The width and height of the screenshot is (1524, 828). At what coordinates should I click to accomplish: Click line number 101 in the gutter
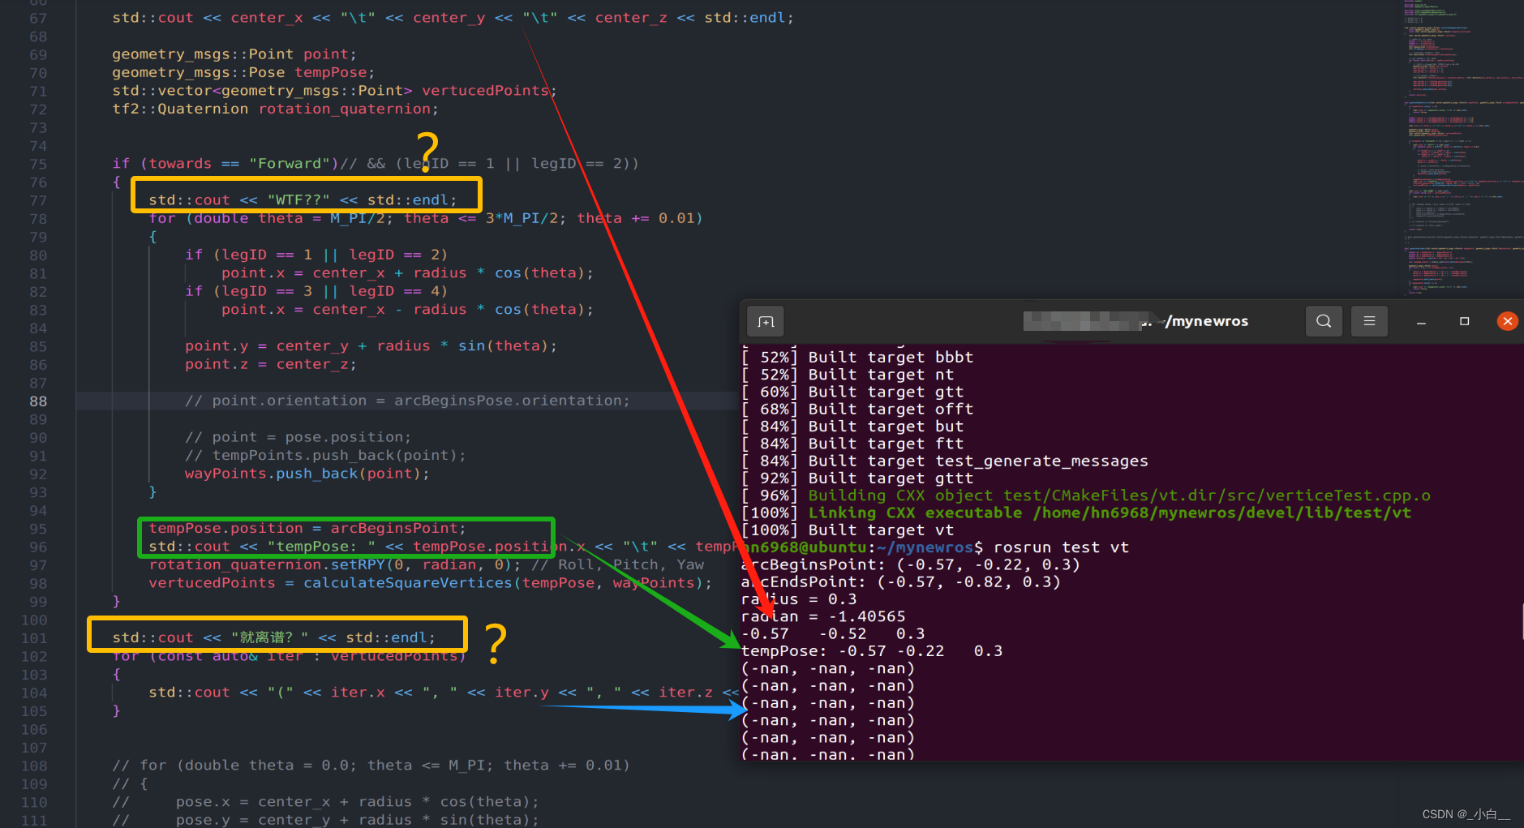(34, 638)
